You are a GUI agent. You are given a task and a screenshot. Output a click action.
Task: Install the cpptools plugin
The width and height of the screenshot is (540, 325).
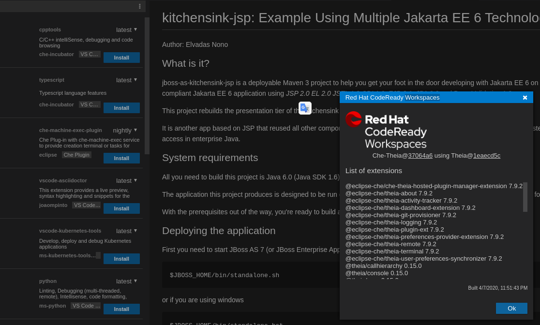click(x=121, y=58)
